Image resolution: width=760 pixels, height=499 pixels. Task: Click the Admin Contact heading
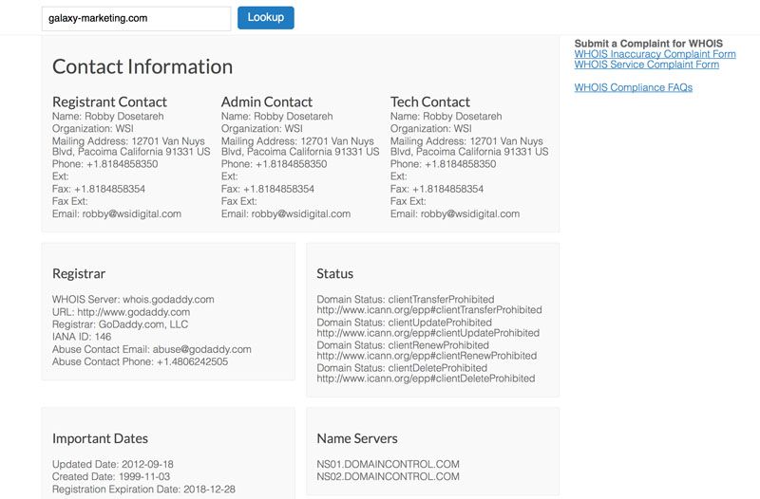pos(267,102)
